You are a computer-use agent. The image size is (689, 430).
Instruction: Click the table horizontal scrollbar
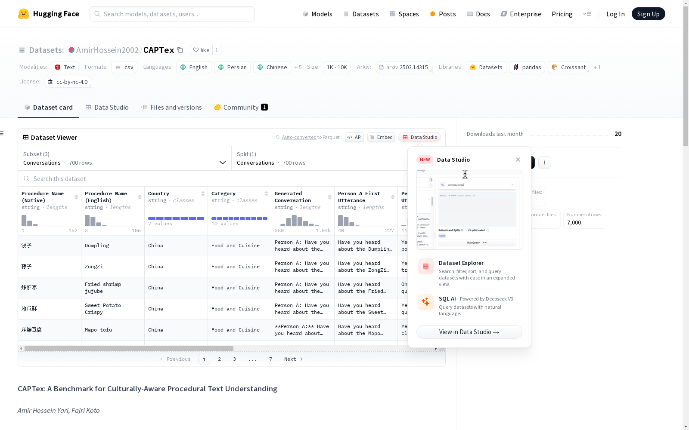[x=129, y=348]
